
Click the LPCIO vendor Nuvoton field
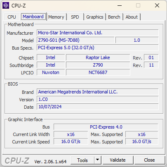click(51, 72)
